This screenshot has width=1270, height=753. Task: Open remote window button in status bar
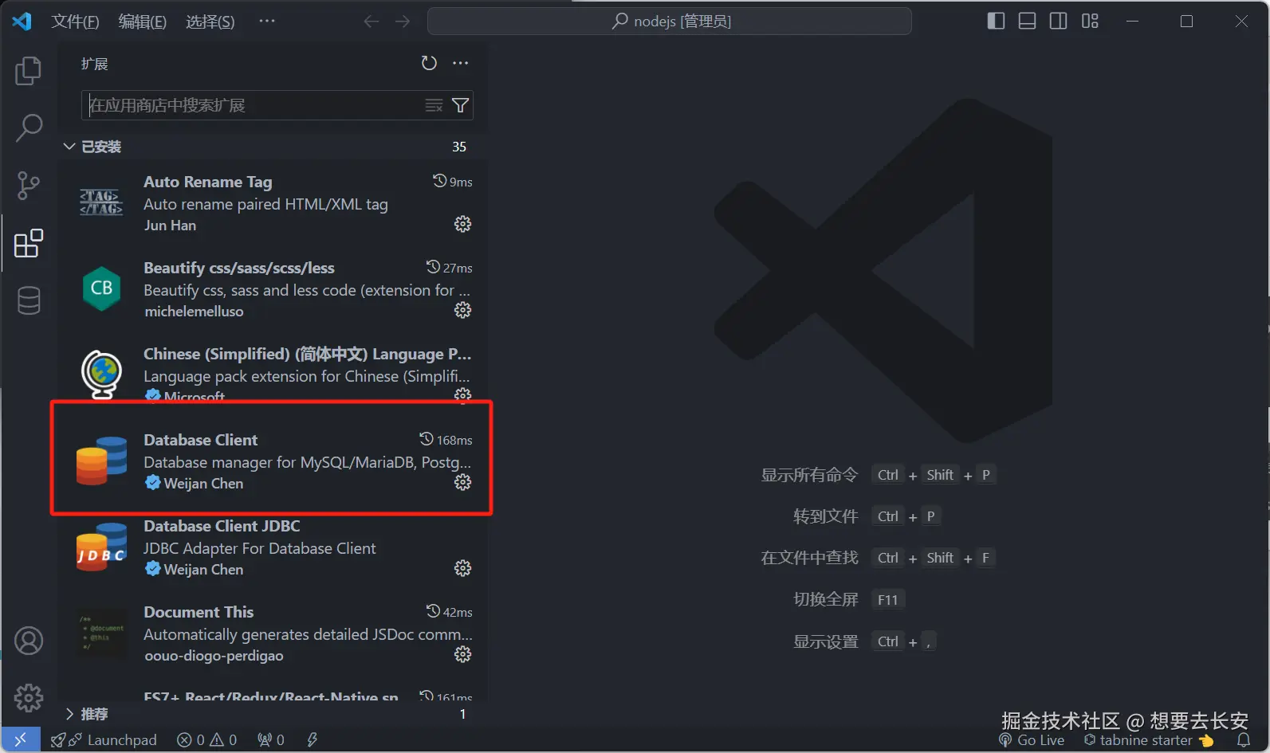(x=21, y=739)
